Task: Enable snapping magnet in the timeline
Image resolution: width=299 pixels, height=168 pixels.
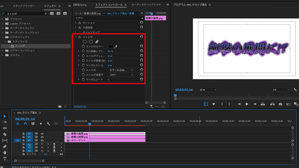Action: pyautogui.click(x=25, y=124)
